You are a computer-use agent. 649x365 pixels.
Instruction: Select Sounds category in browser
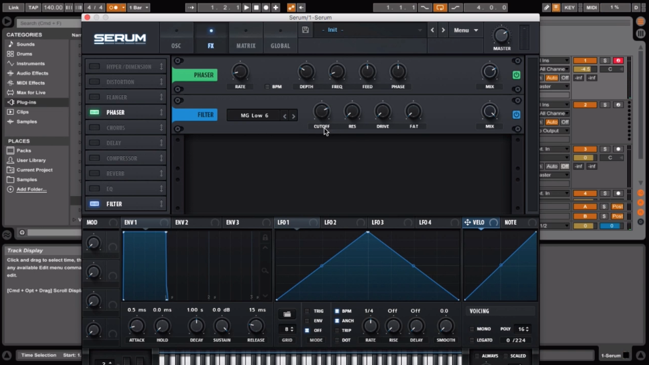(26, 44)
